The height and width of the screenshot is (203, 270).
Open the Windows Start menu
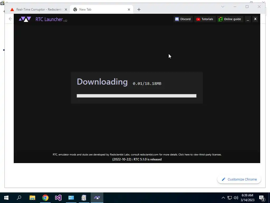pos(6,198)
